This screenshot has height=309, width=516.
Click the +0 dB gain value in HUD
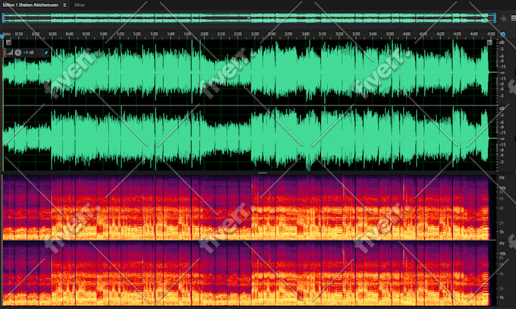click(x=28, y=52)
